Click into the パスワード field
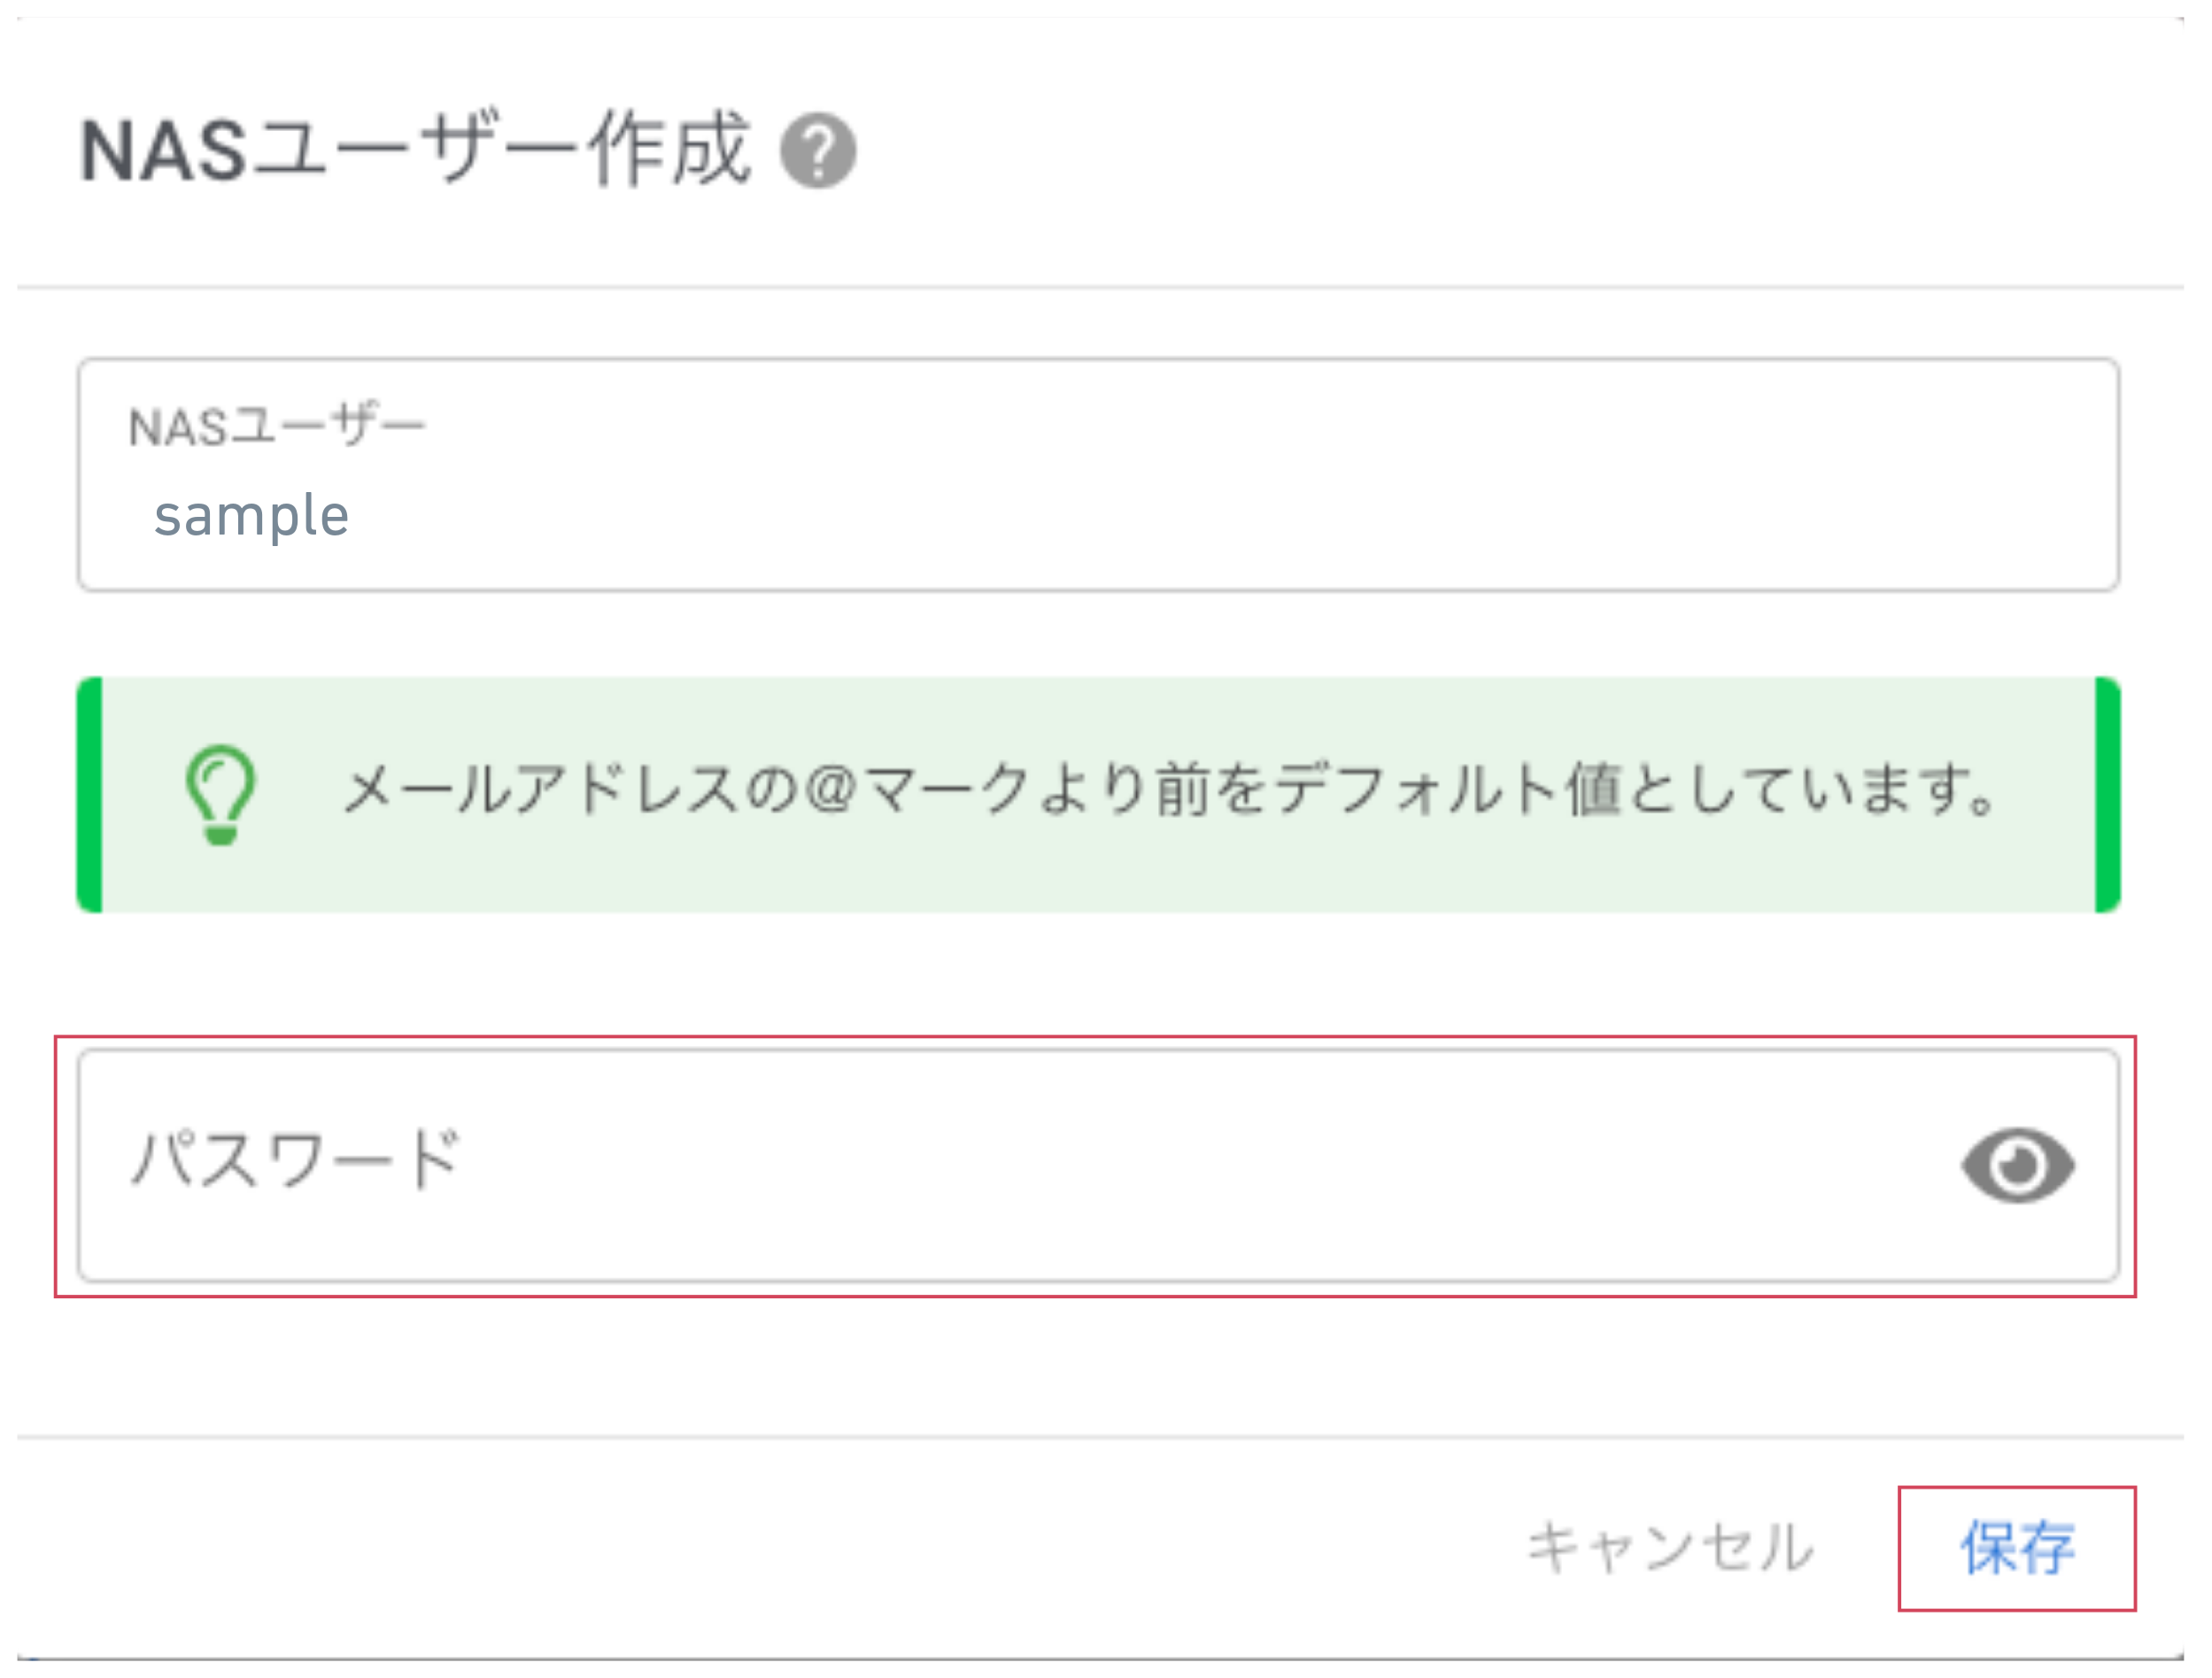 (x=1098, y=1166)
